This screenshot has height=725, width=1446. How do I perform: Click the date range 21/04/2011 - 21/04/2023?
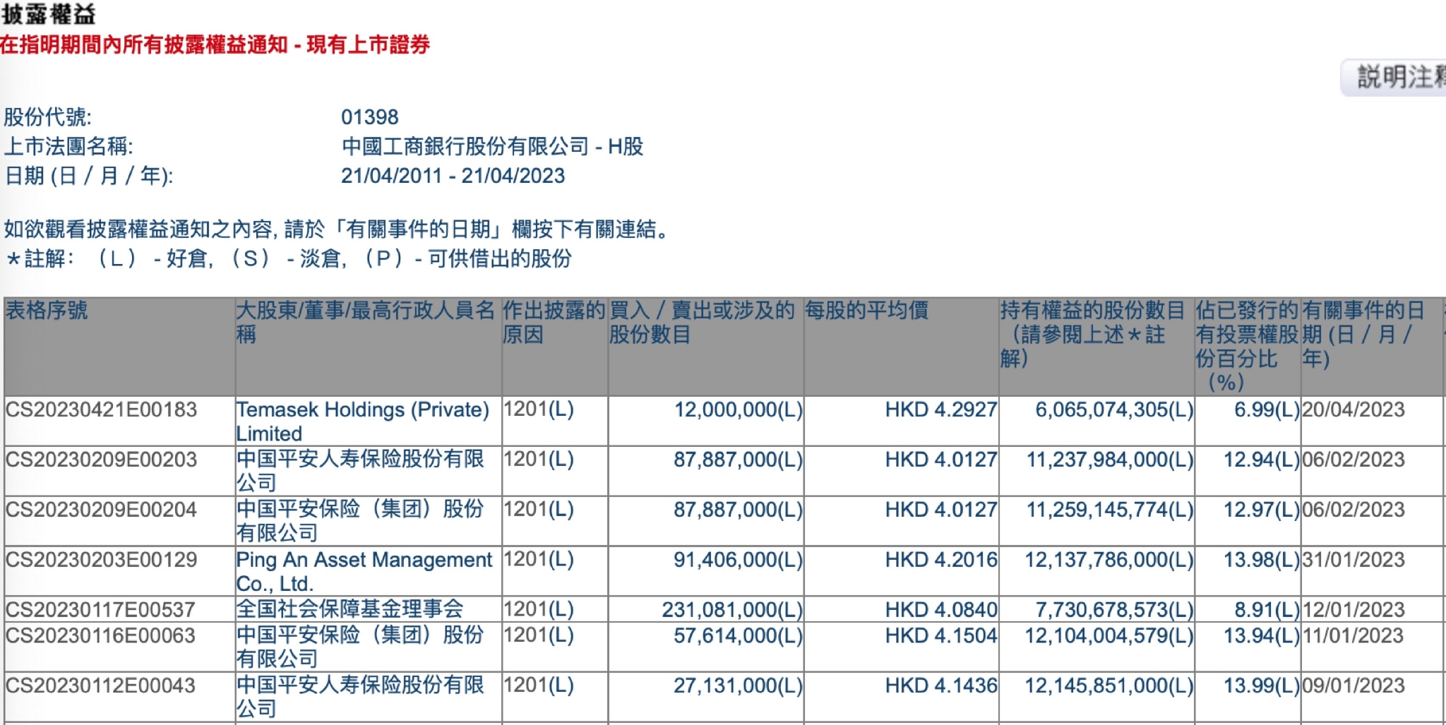pyautogui.click(x=453, y=176)
